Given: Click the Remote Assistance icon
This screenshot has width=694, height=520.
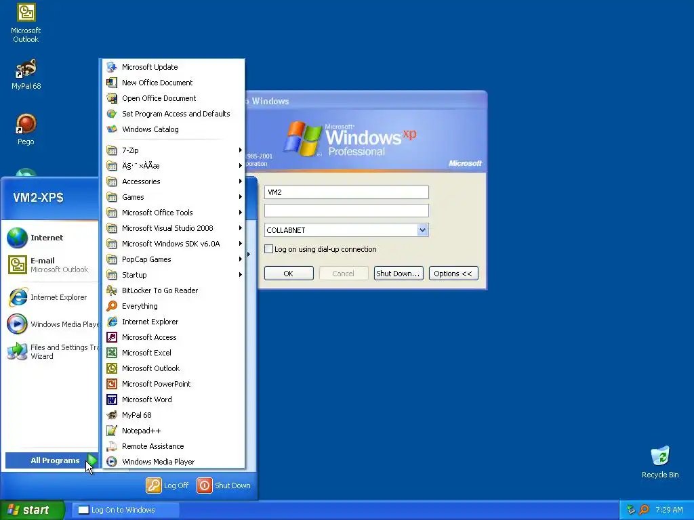Looking at the screenshot, I should point(112,446).
